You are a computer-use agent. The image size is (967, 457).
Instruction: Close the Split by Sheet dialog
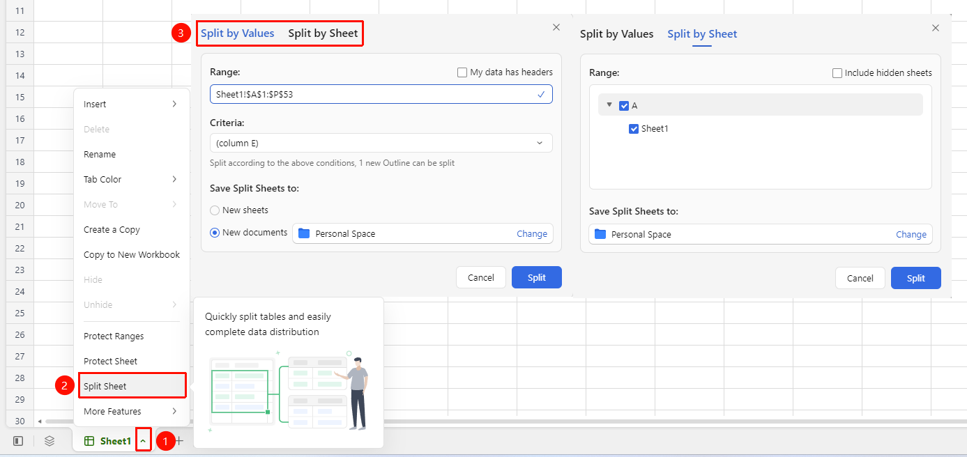[936, 28]
